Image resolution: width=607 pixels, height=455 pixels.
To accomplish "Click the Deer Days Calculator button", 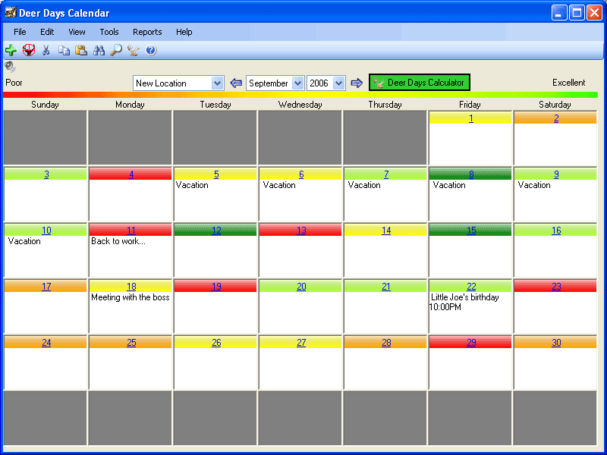I will (420, 83).
